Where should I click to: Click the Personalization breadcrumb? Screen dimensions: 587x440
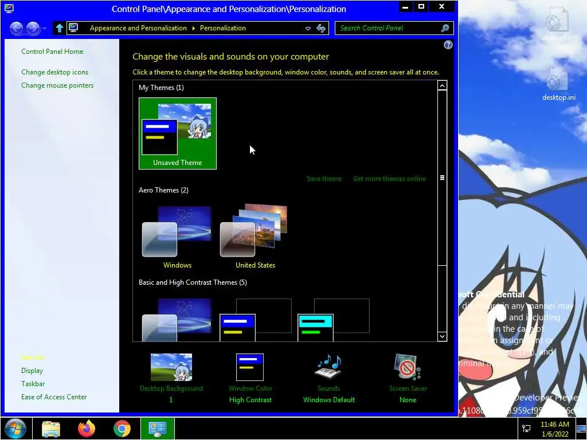[x=223, y=28]
